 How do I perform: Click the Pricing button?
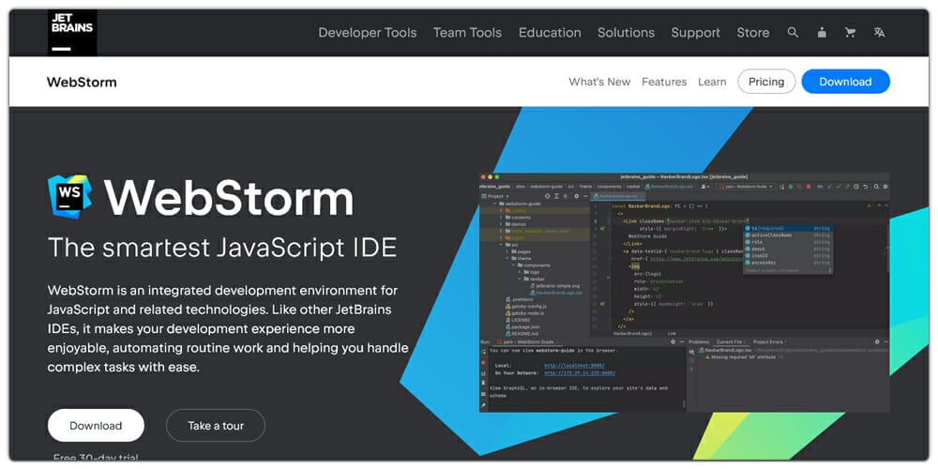point(766,82)
